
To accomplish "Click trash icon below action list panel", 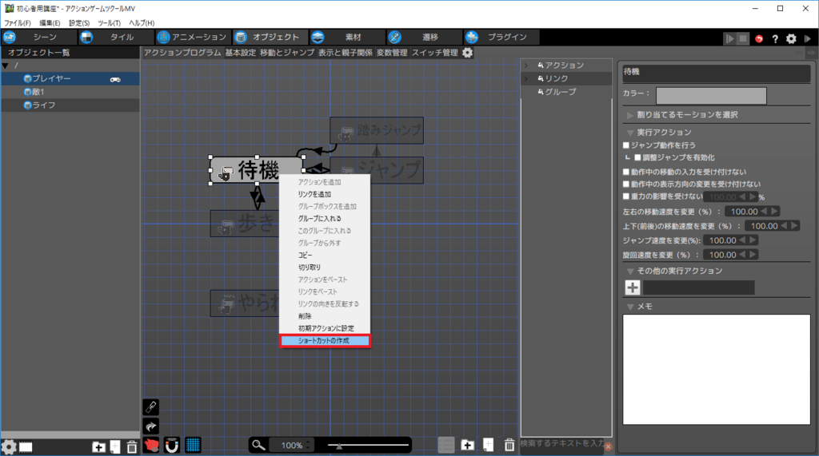I will pyautogui.click(x=509, y=445).
